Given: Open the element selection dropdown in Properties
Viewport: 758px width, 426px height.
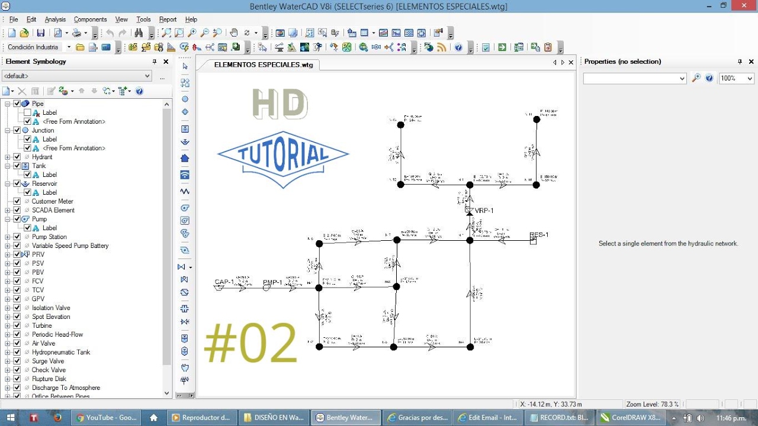Looking at the screenshot, I should (635, 78).
